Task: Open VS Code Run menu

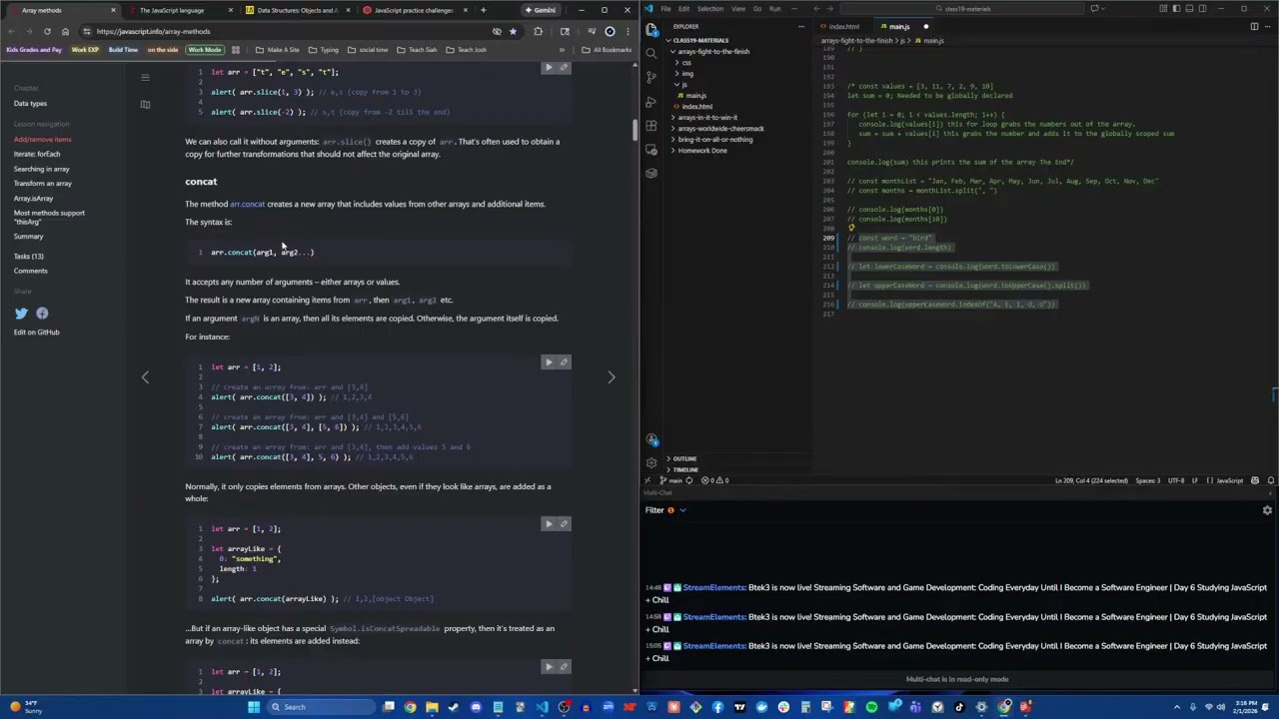Action: pyautogui.click(x=774, y=9)
